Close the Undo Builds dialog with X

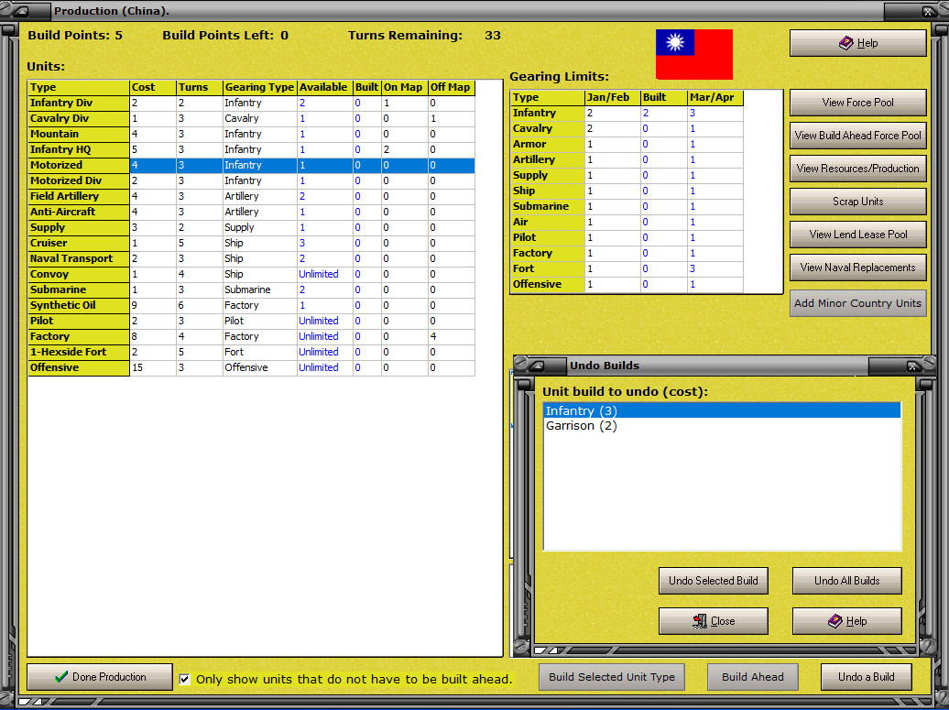pyautogui.click(x=911, y=366)
